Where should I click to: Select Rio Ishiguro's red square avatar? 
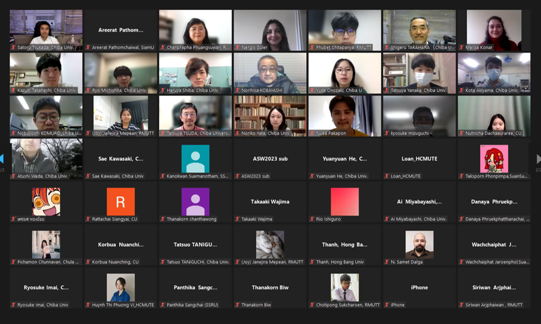(344, 201)
